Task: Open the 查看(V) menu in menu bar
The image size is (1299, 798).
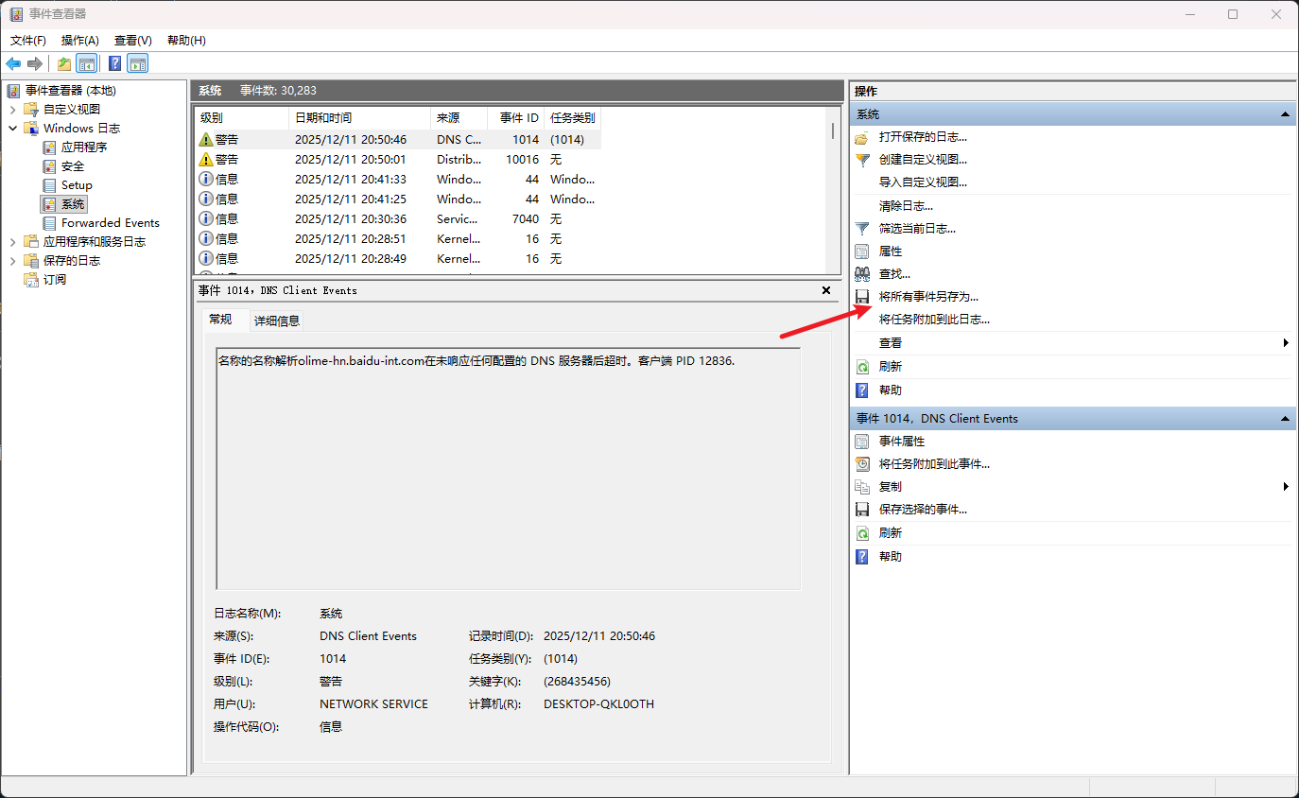Action: point(133,40)
